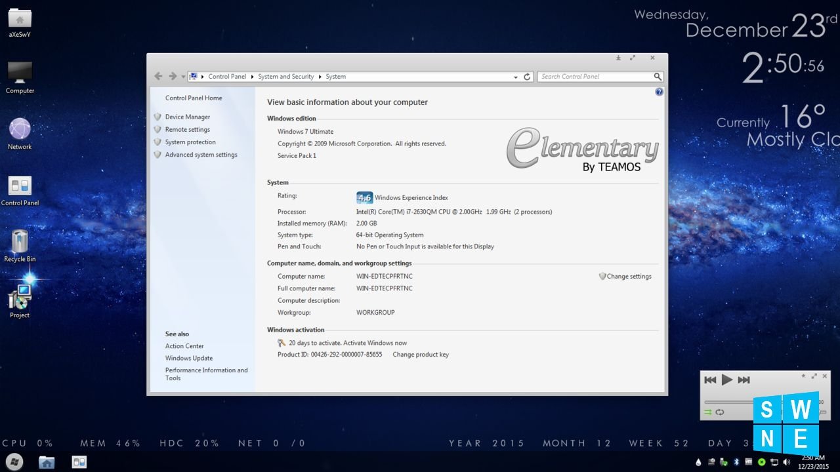The width and height of the screenshot is (840, 472).
Task: Click the VMware tools tray icon
Action: [749, 462]
